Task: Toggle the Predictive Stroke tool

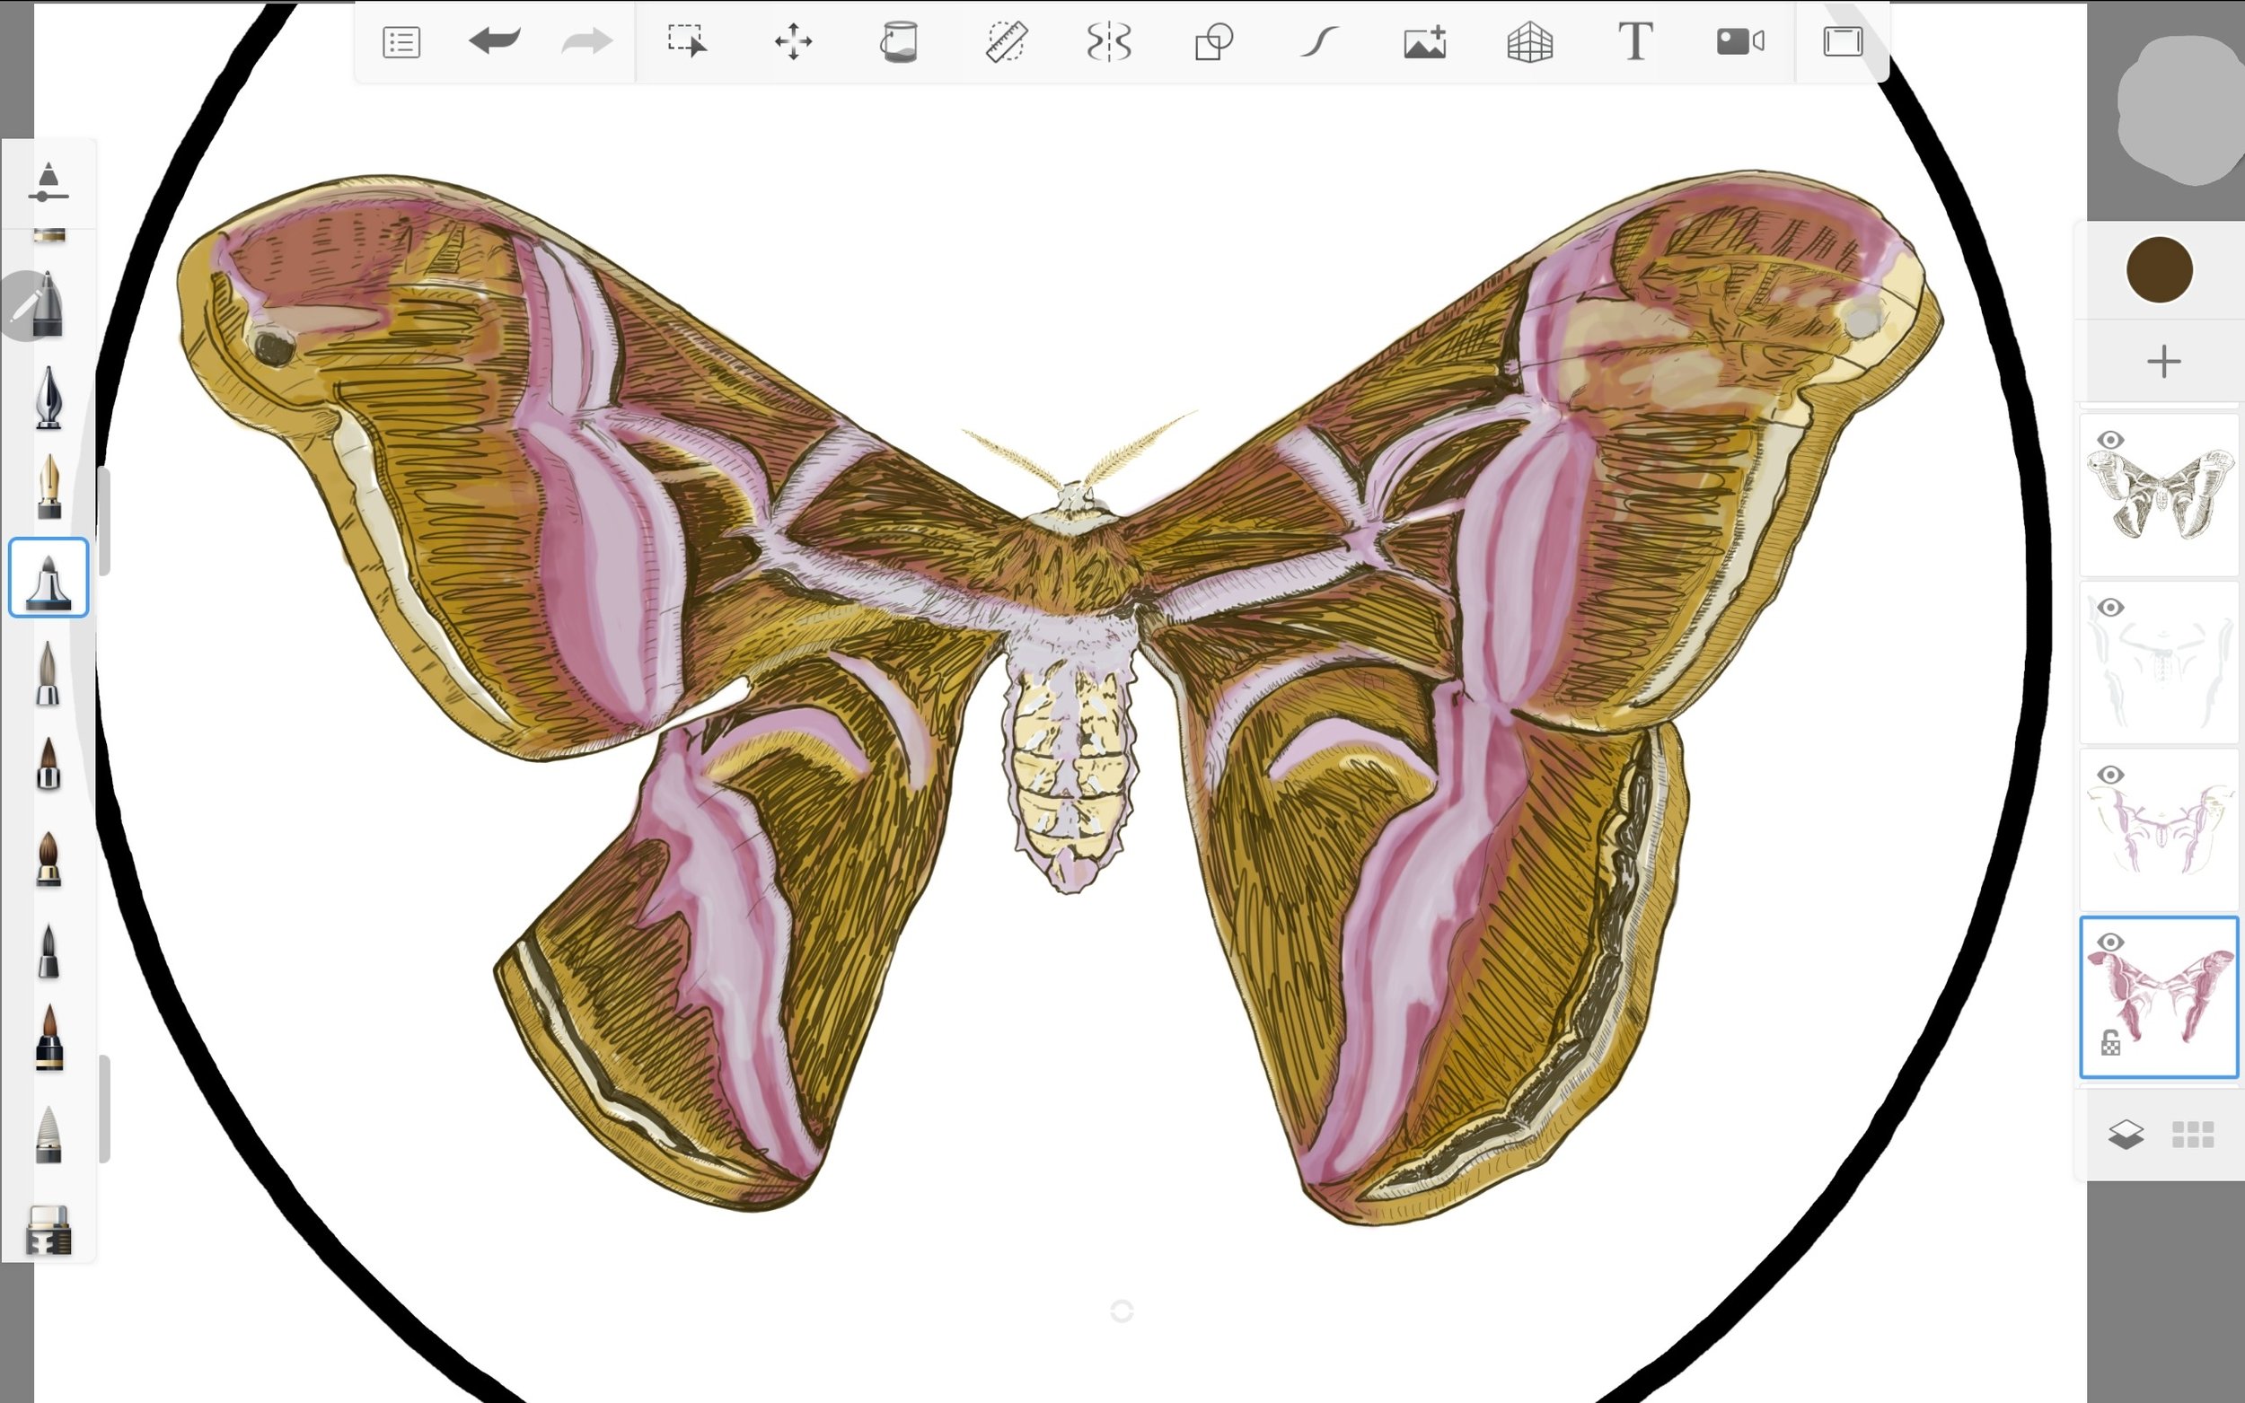Action: [1319, 42]
